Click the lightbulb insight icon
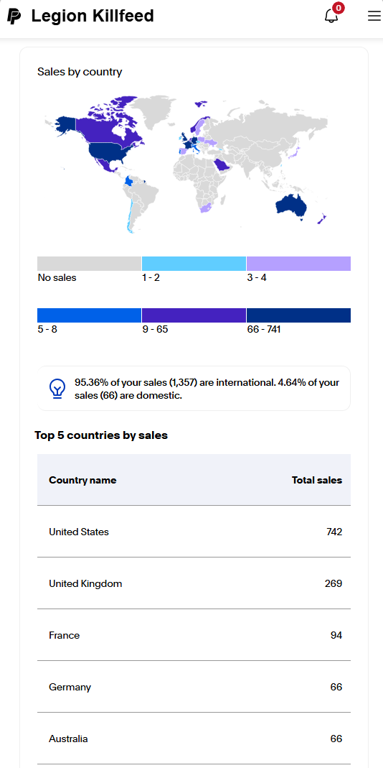The image size is (383, 768). 57,389
